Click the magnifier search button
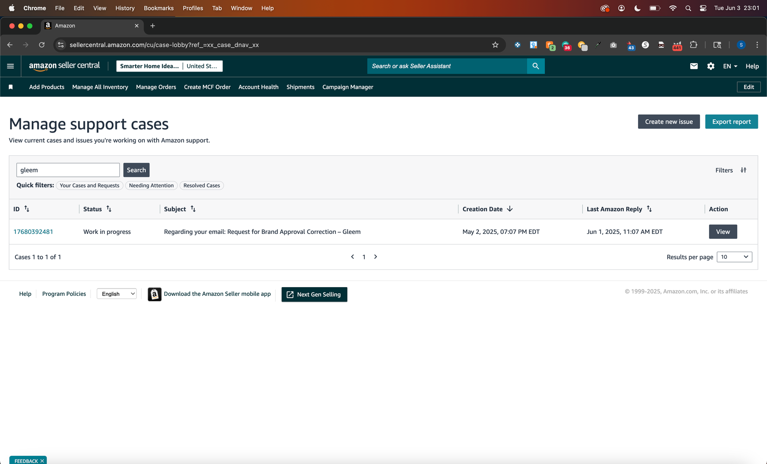 535,66
